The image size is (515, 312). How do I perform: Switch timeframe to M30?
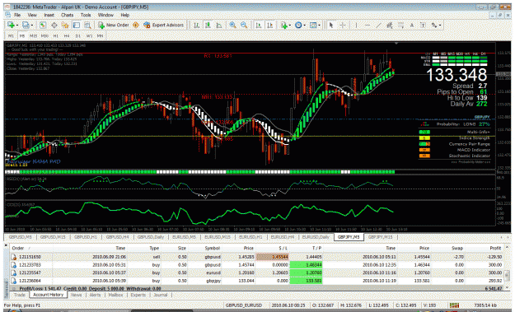tap(44, 35)
